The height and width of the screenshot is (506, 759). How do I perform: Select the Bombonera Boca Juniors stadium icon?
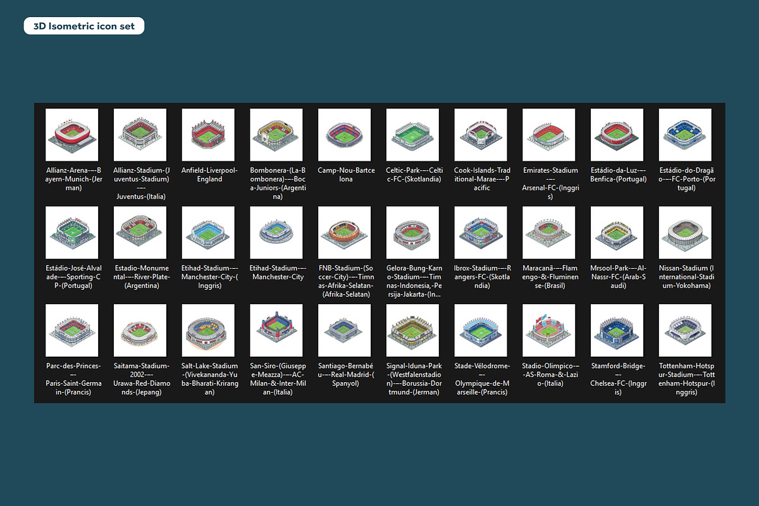click(x=276, y=135)
